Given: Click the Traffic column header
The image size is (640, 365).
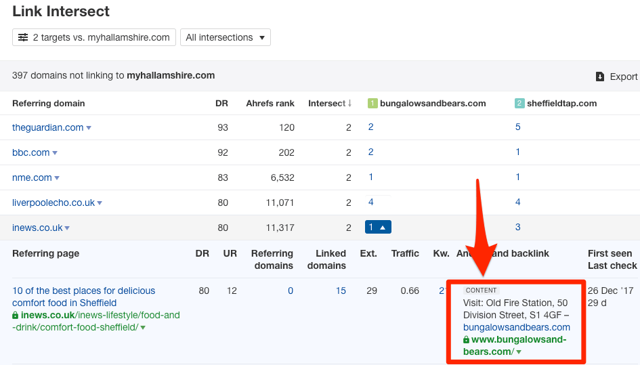Looking at the screenshot, I should coord(405,253).
